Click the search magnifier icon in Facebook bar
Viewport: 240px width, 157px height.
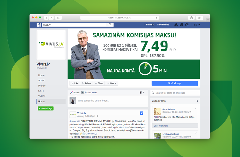click(x=110, y=25)
